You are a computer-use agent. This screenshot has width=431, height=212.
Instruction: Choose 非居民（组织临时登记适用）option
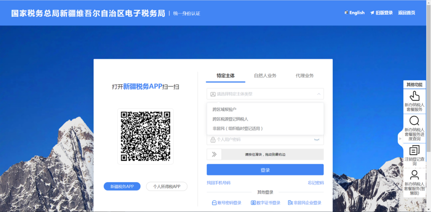click(x=265, y=129)
